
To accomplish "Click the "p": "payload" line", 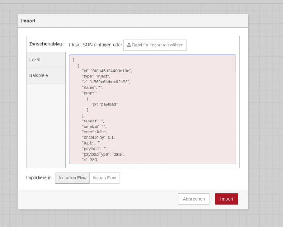I will tap(105, 104).
